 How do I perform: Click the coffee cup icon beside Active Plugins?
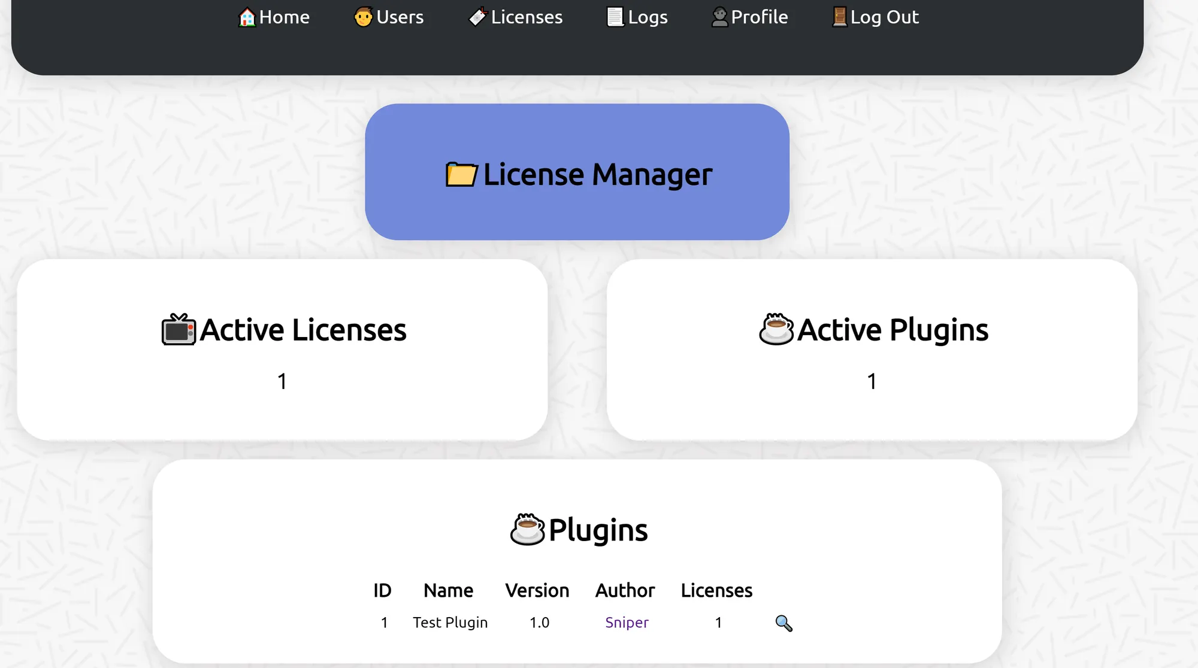click(776, 329)
